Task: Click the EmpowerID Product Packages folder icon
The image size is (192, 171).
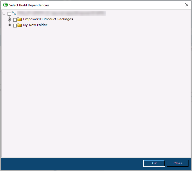Action: 19,19
